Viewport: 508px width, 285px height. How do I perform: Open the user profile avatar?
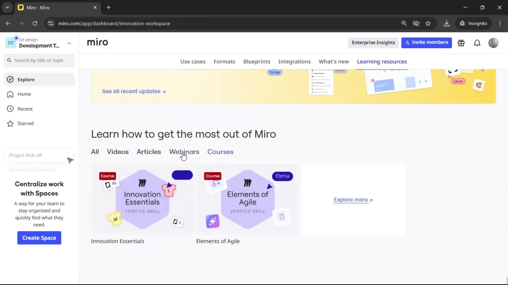[x=493, y=43]
